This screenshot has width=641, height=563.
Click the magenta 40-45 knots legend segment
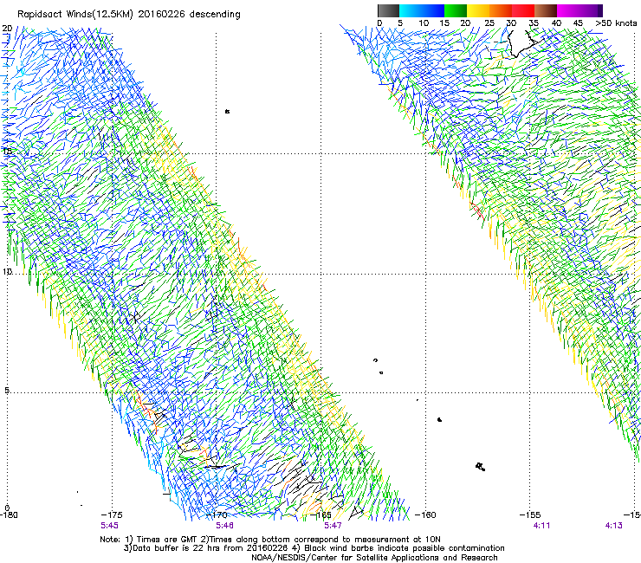[x=568, y=10]
